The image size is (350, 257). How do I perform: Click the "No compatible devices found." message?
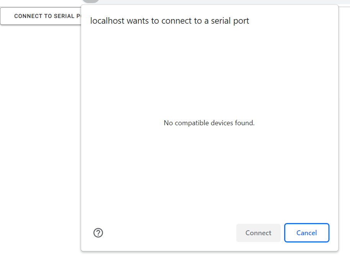209,123
